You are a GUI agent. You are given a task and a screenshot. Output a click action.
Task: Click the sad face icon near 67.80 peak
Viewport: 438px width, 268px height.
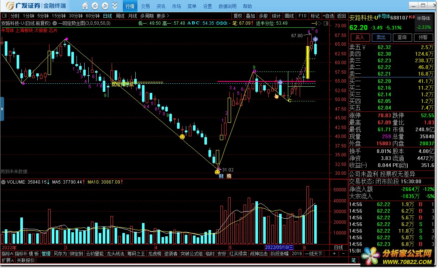pos(315,39)
